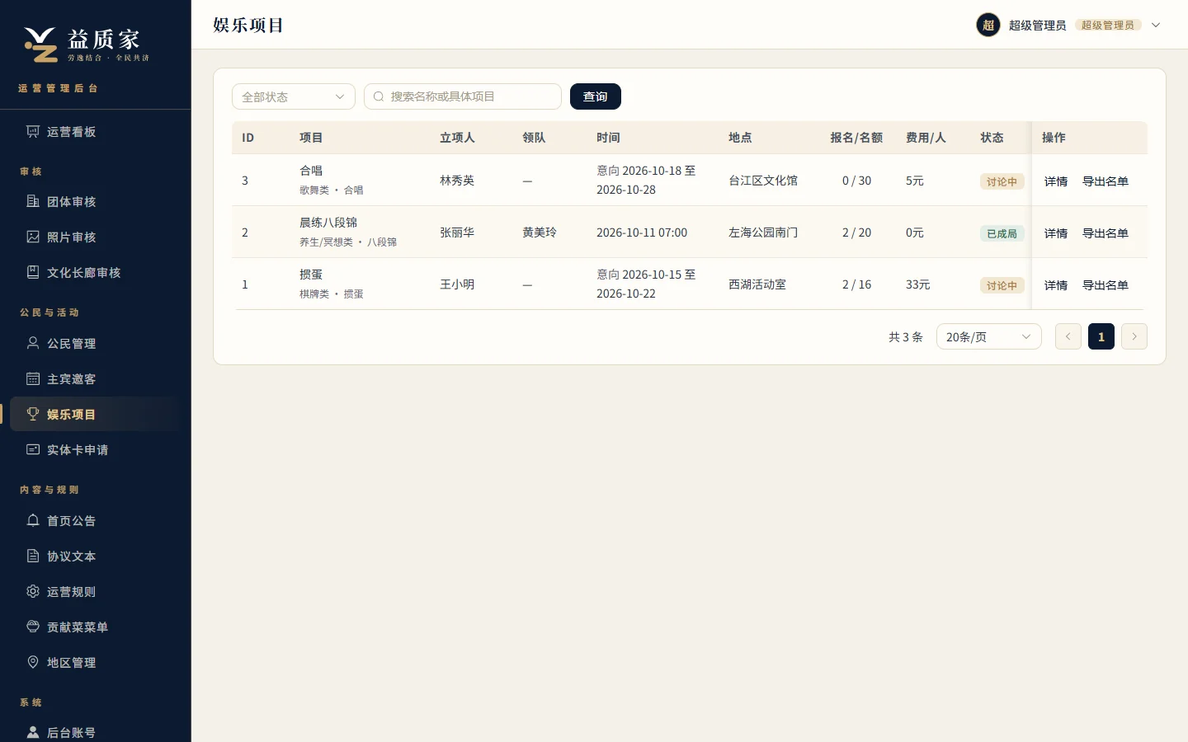Open 详情 for 掼蛋 row

pyautogui.click(x=1056, y=285)
